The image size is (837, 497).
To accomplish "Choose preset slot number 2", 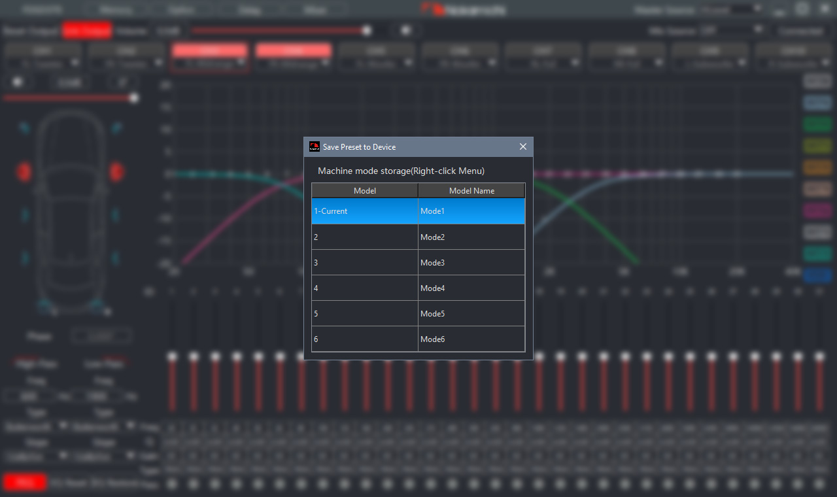I will click(x=364, y=237).
